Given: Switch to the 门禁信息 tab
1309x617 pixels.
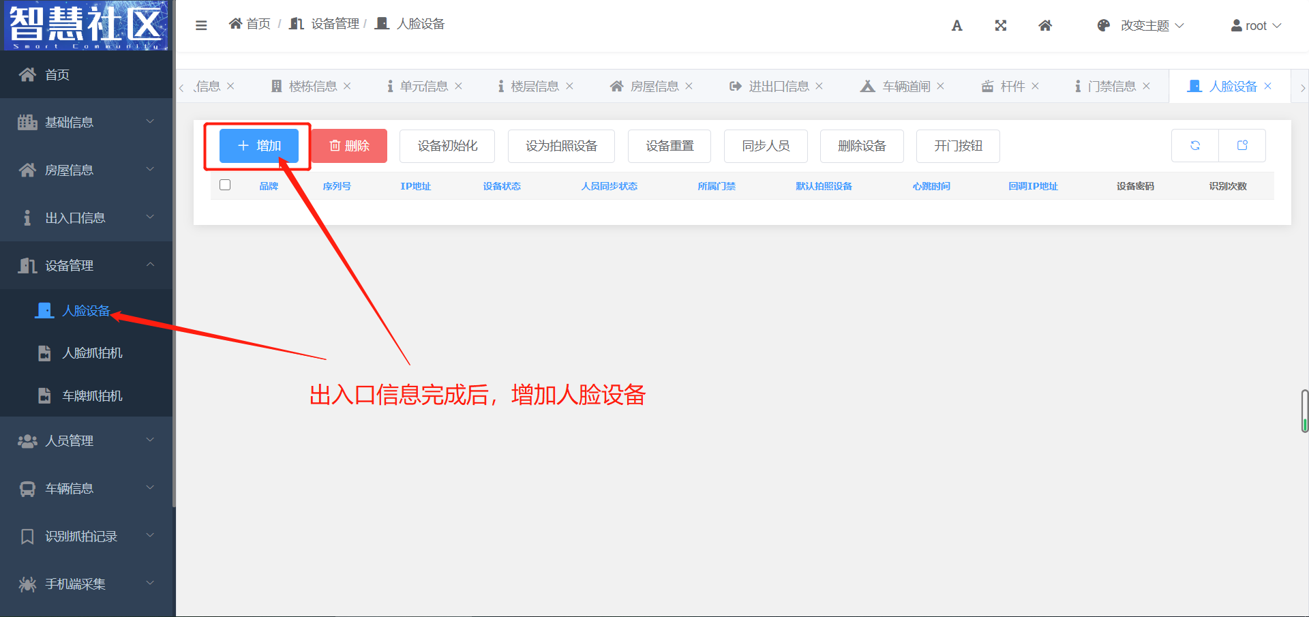Looking at the screenshot, I should 1111,87.
